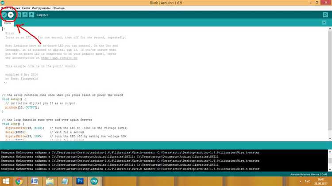The image size is (332, 186).
Task: Open Microsoft Word from the taskbar
Action: coord(35,181)
